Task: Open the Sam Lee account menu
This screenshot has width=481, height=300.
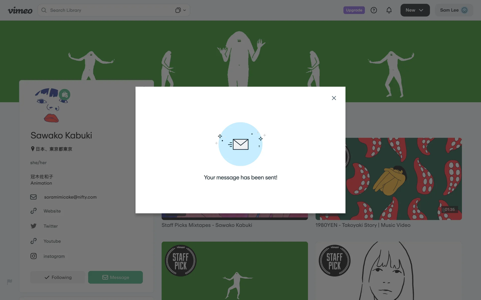Action: (454, 10)
